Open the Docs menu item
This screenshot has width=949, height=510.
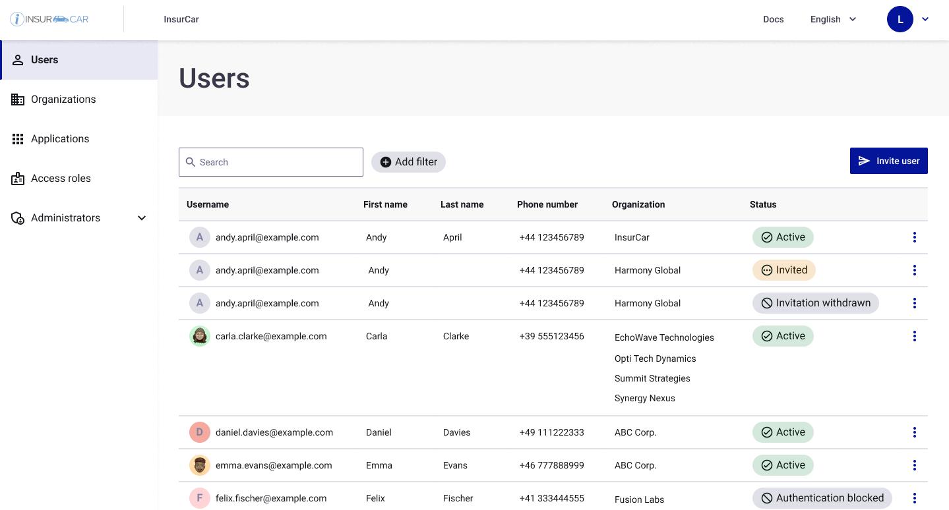tap(773, 19)
